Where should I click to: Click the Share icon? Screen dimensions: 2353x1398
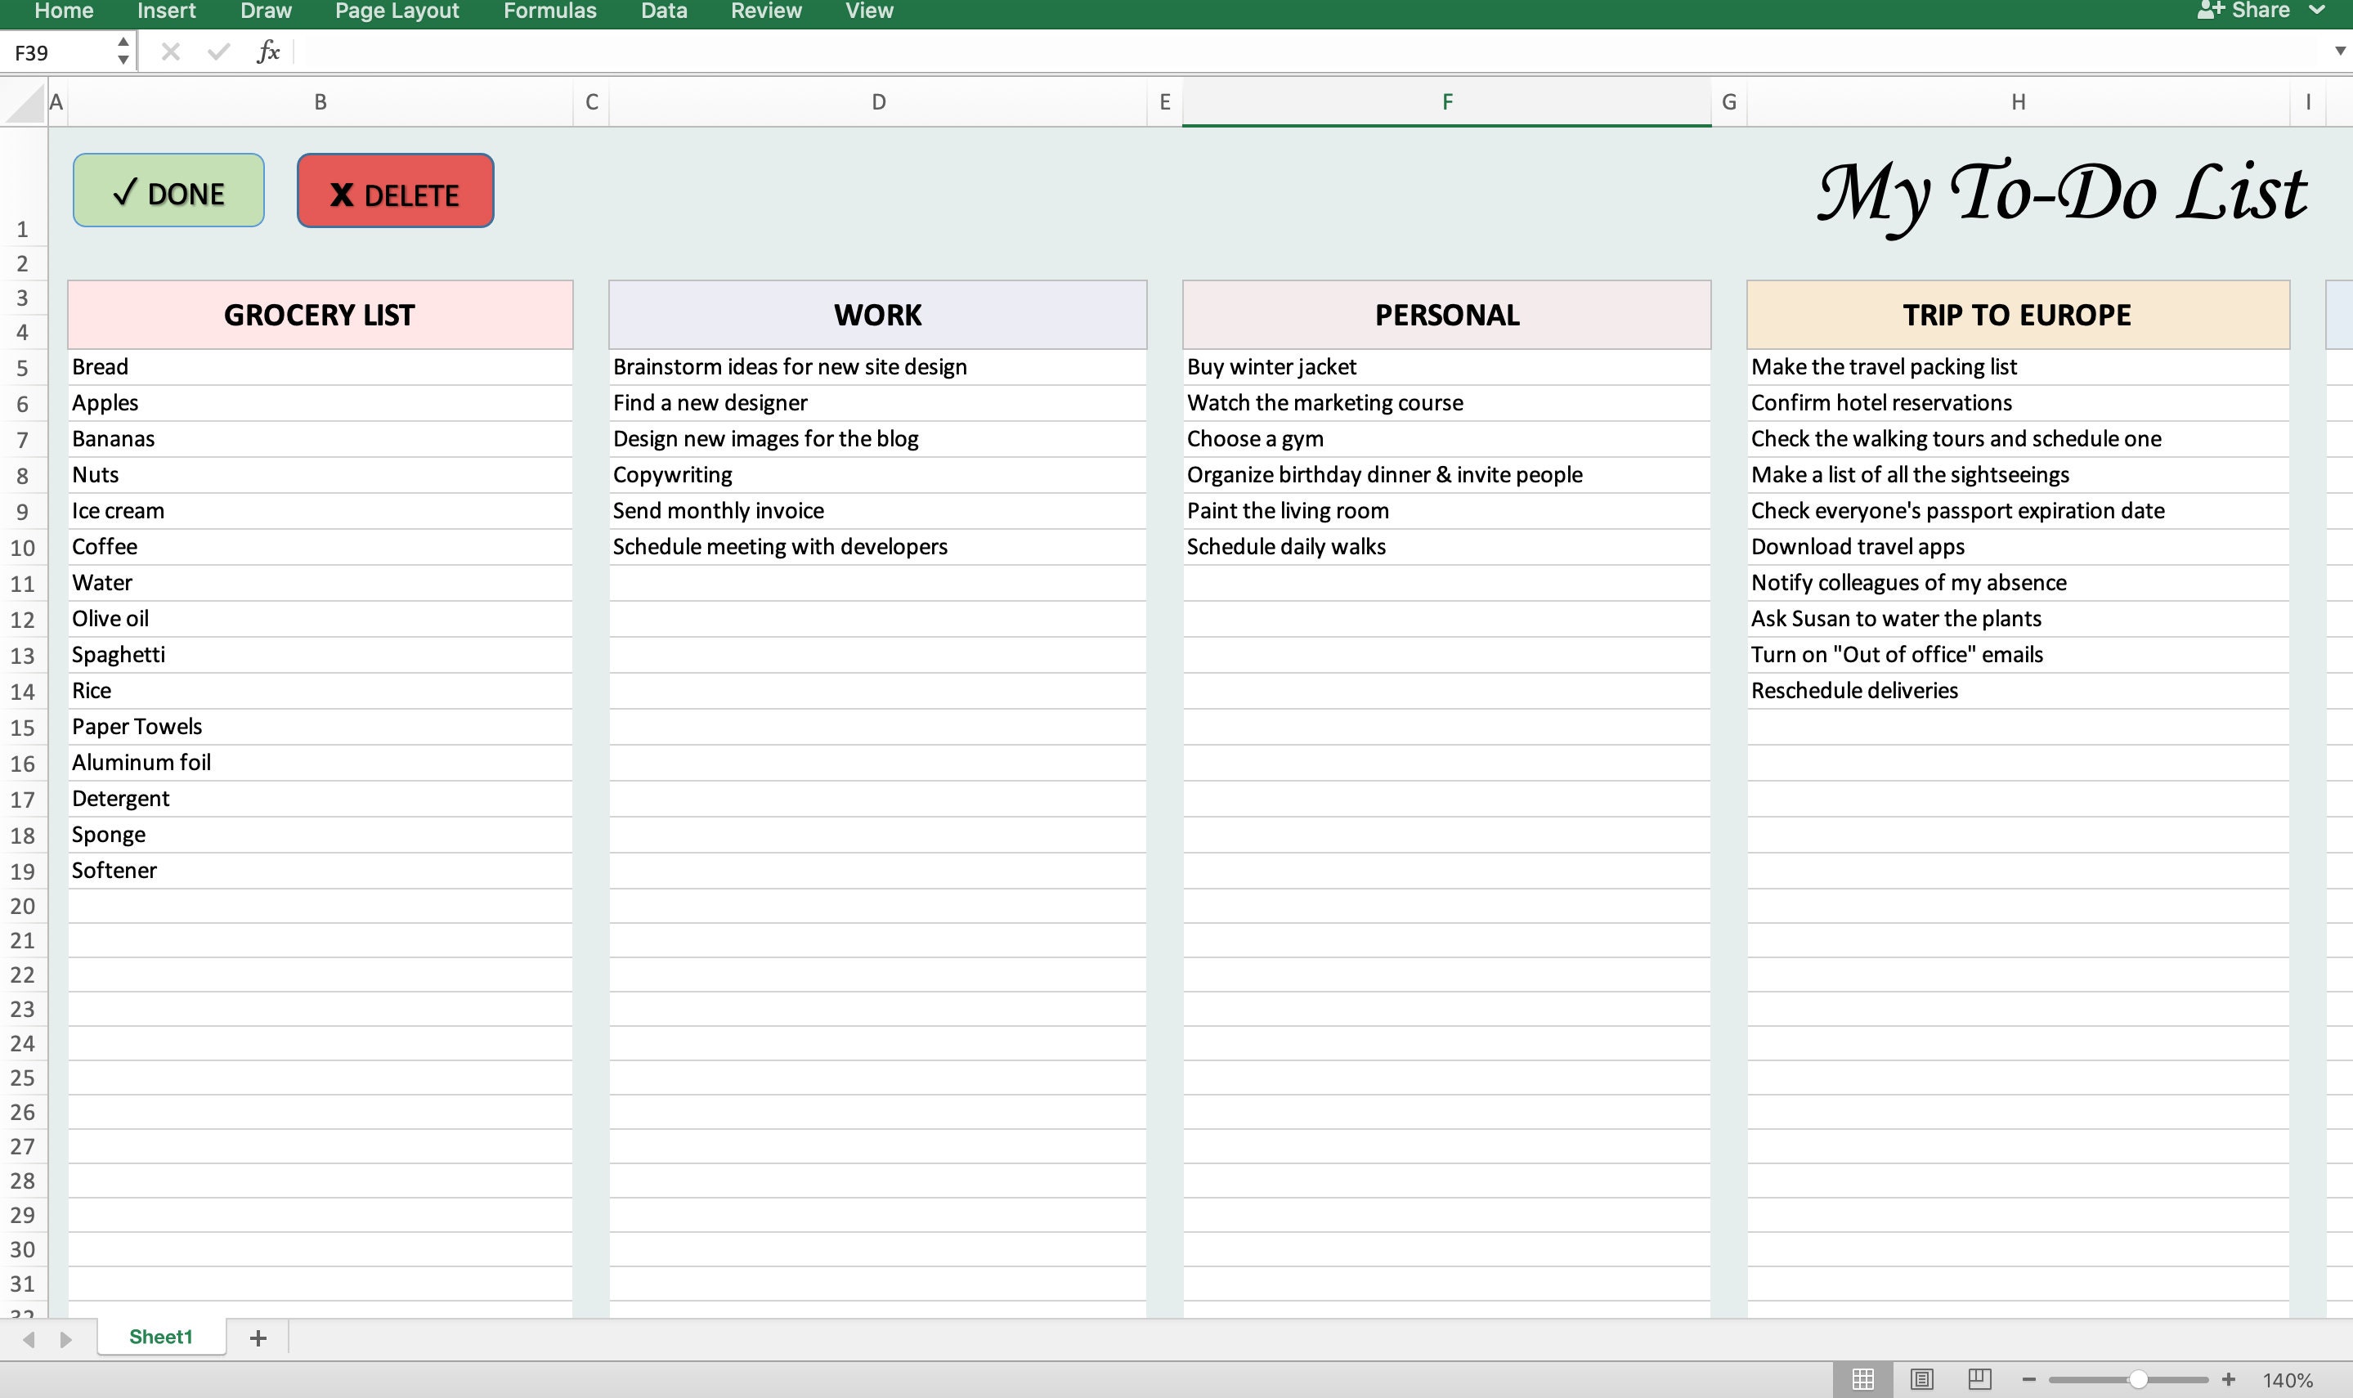(2208, 11)
